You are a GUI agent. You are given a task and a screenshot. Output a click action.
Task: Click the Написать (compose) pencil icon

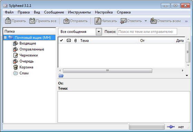[98, 21]
